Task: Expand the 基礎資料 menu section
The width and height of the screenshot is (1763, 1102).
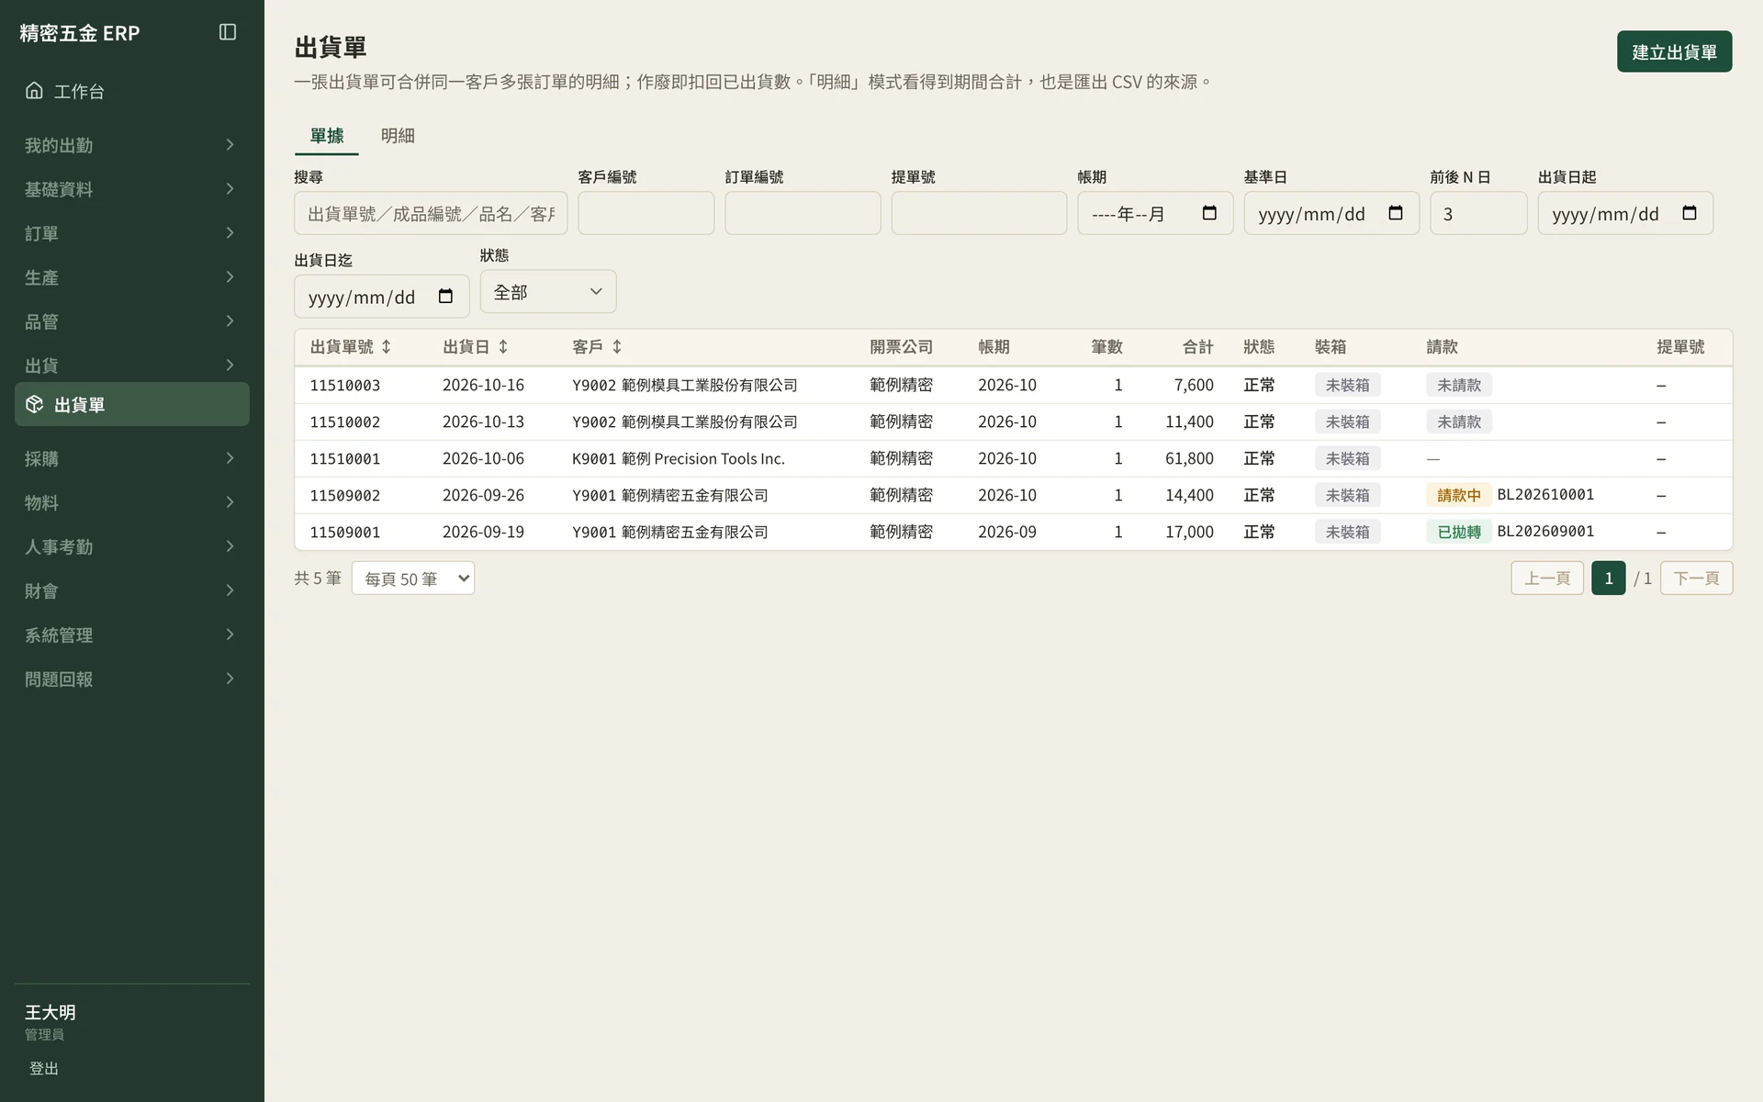Action: [x=132, y=189]
